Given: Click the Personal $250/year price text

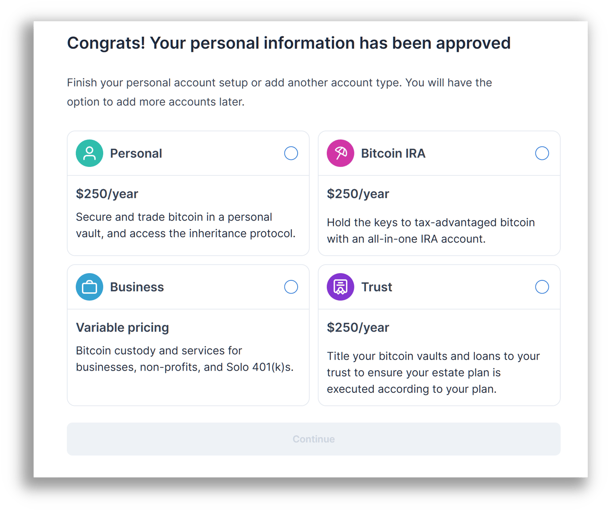Looking at the screenshot, I should (x=107, y=194).
